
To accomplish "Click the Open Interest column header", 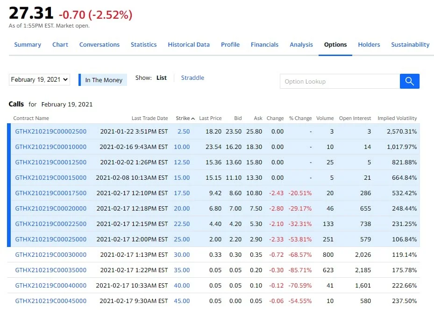I will pos(355,118).
